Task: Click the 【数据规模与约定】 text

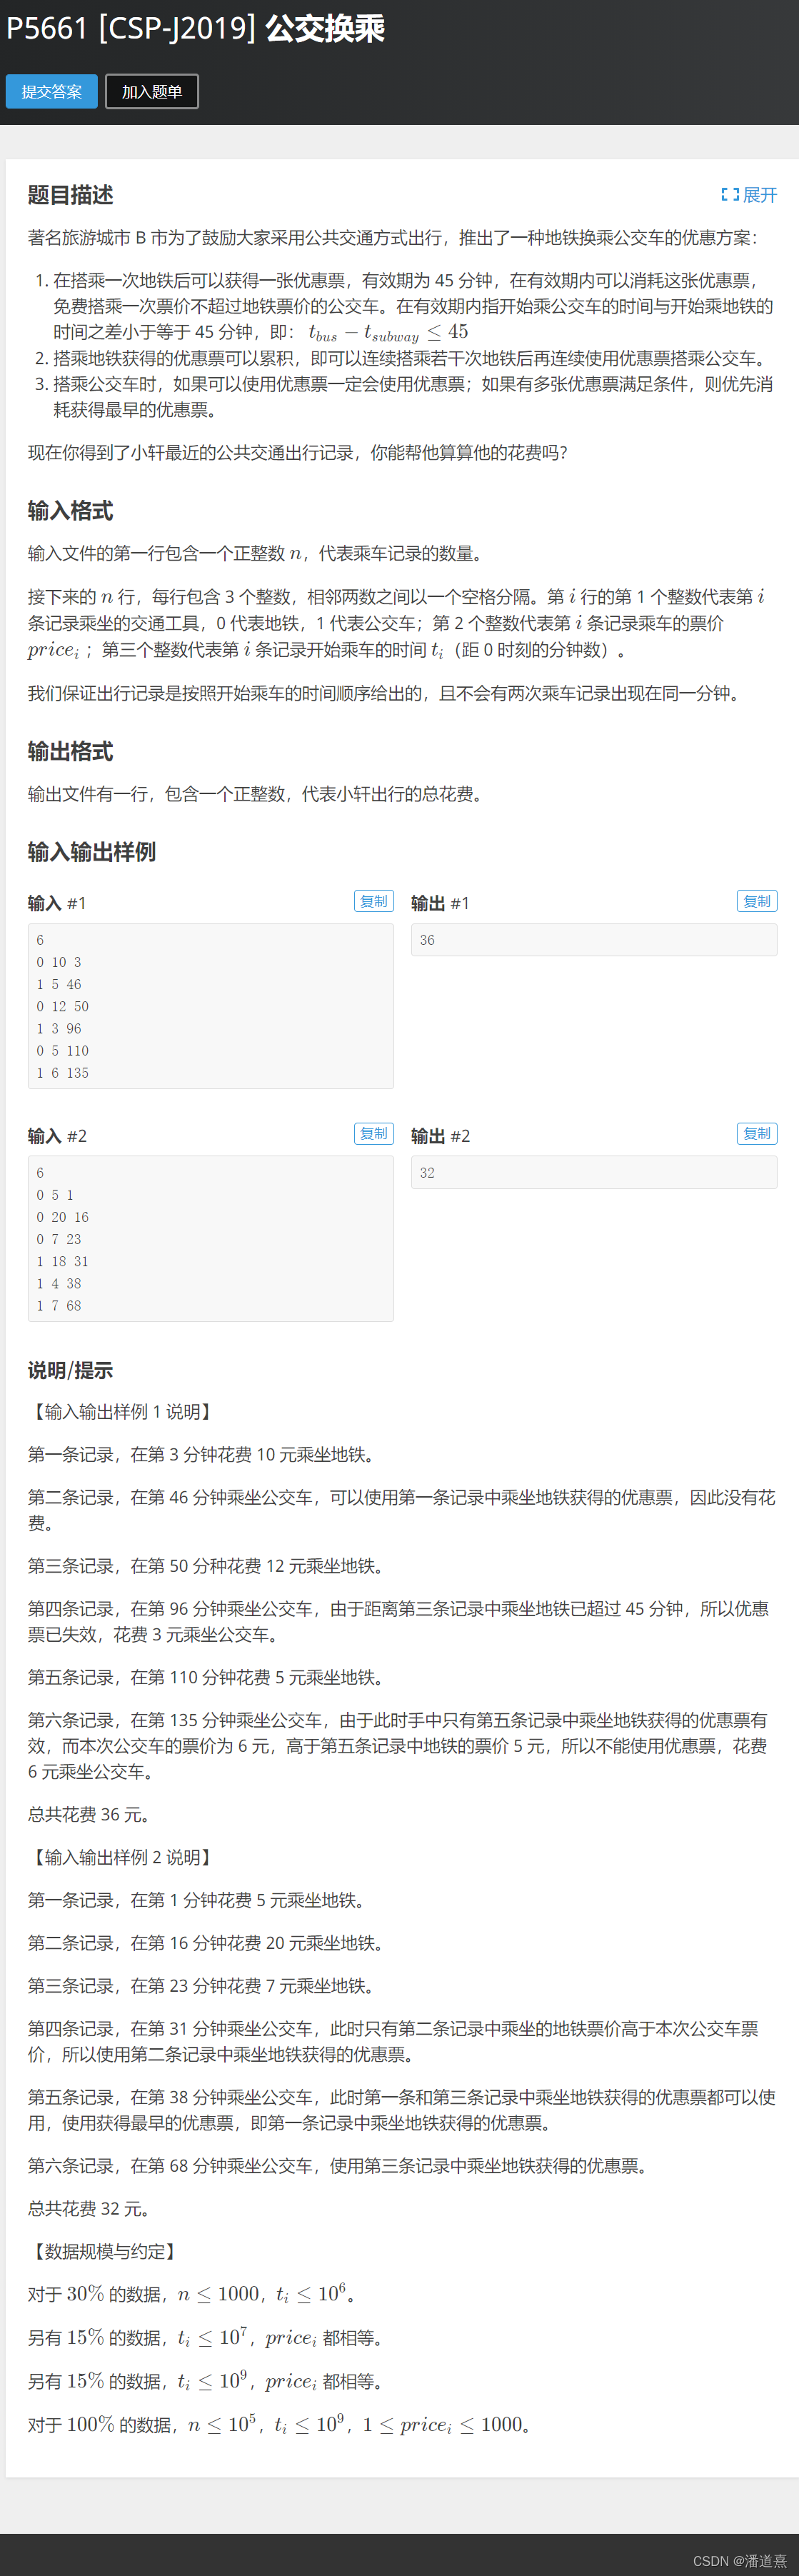Action: (x=105, y=2252)
